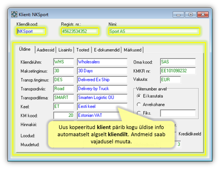The height and width of the screenshot is (169, 220).
Task: Click the Viitenumber arvel group label
Action: point(151,89)
